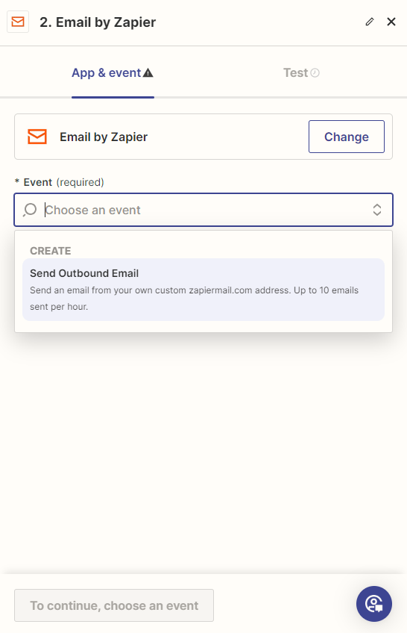407x633 pixels.
Task: Switch to the App & event tab
Action: click(113, 73)
